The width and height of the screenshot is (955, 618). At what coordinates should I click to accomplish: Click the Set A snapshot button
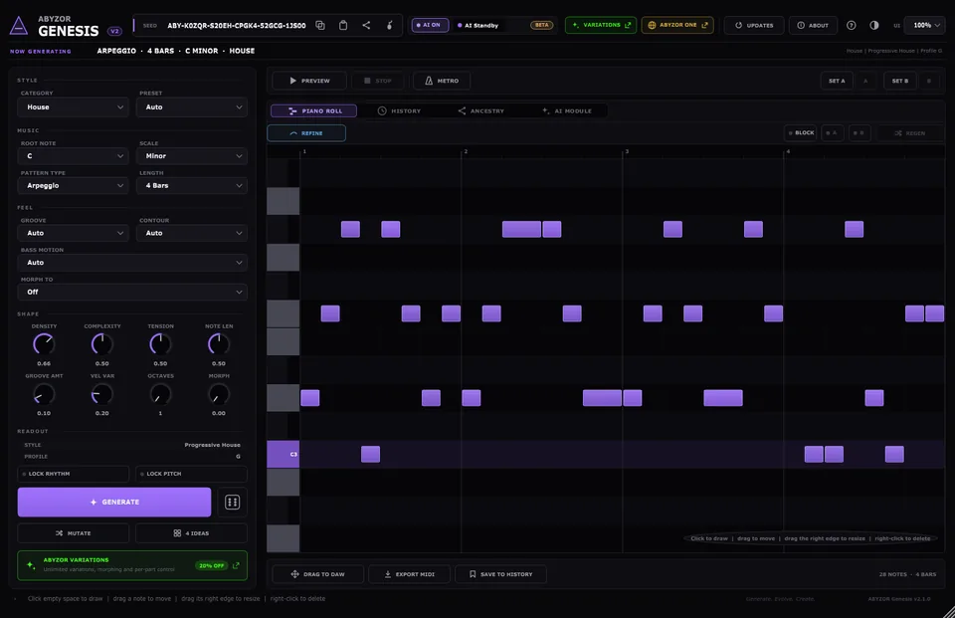point(837,81)
